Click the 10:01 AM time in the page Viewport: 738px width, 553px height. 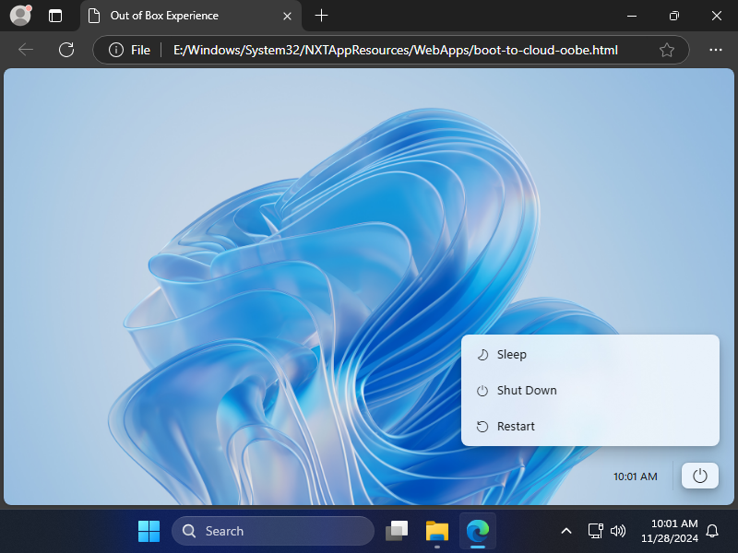[x=635, y=477]
